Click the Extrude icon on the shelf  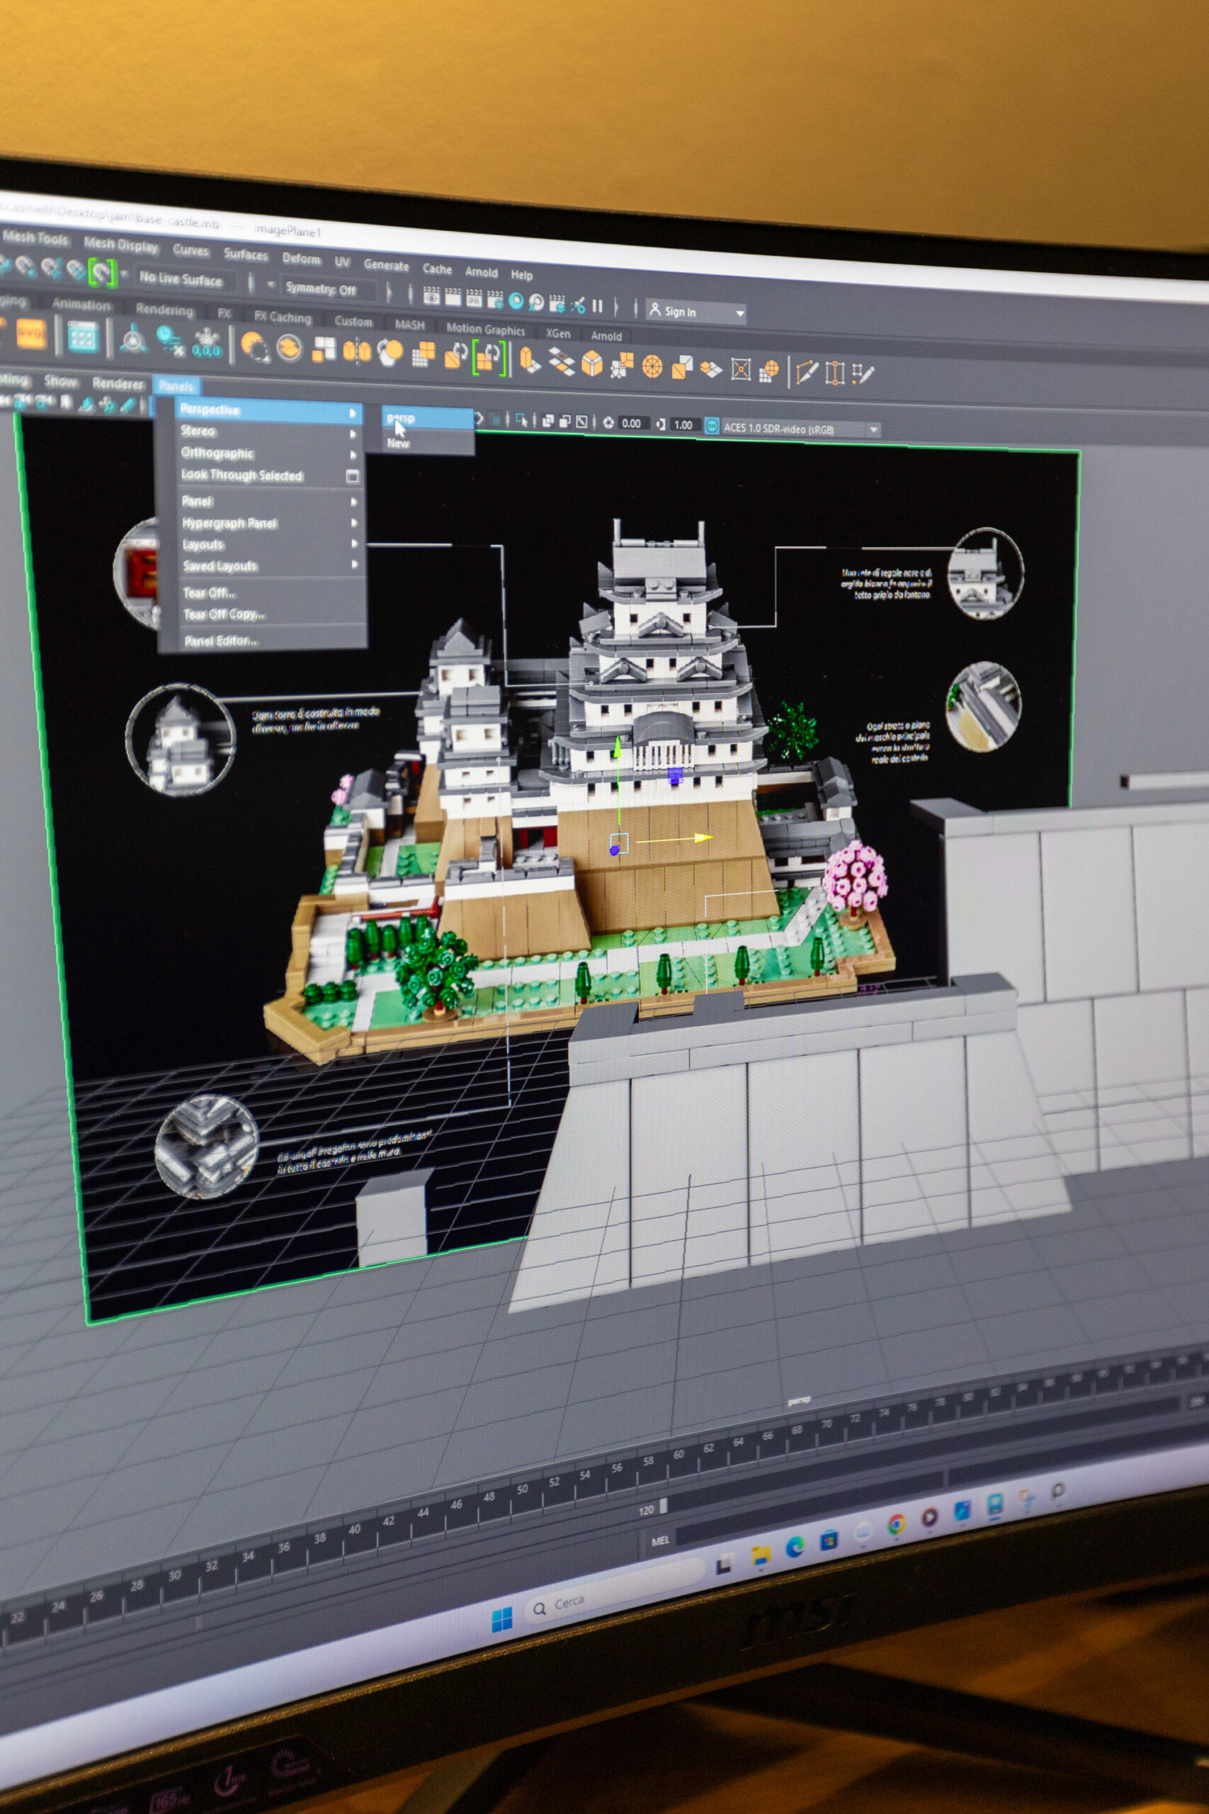(528, 360)
